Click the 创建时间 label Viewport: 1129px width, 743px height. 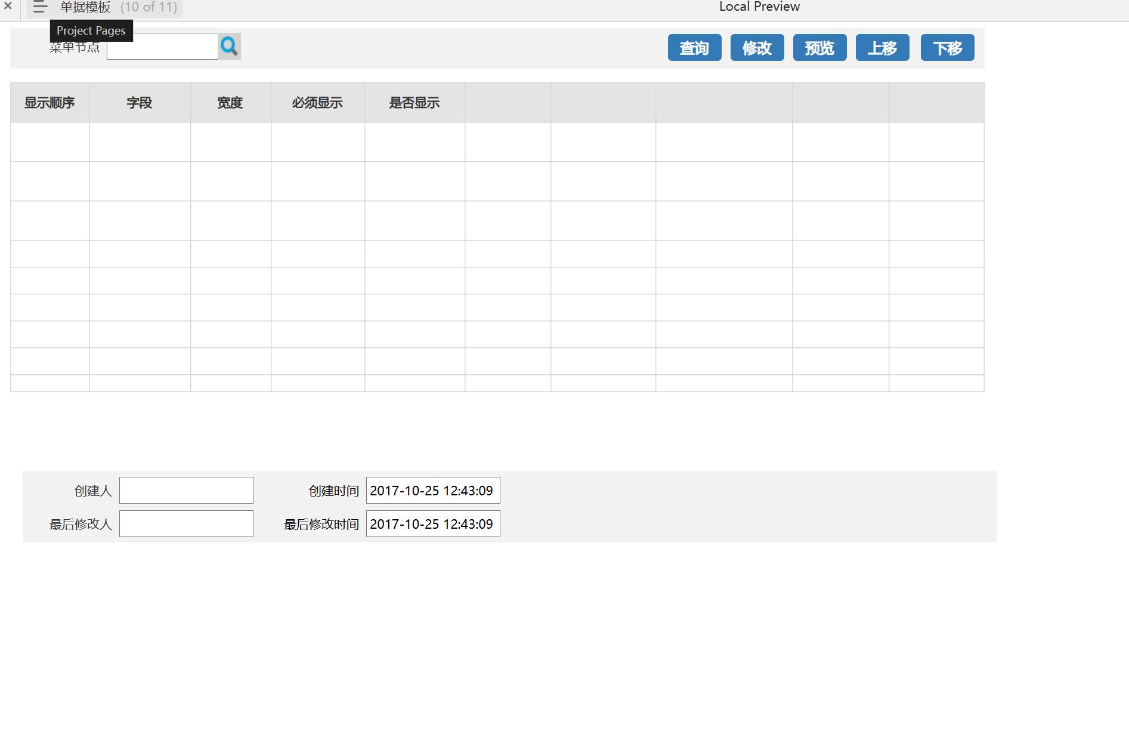coord(333,491)
